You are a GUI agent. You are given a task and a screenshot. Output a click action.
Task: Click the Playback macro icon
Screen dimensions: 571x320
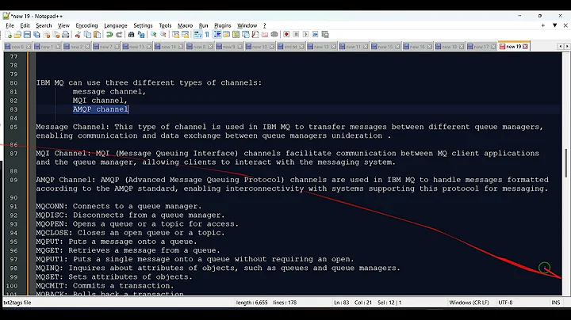(x=305, y=35)
